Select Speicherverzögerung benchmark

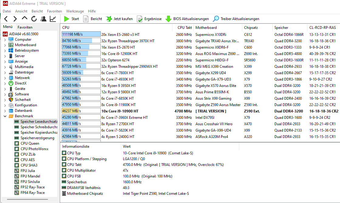[x=34, y=138]
